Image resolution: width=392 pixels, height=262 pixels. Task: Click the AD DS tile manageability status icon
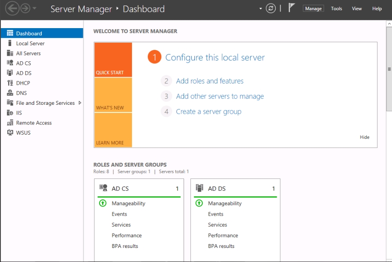click(199, 203)
